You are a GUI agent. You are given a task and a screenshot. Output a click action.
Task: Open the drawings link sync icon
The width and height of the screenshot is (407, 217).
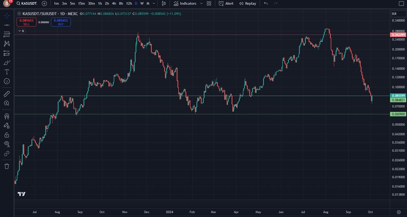tap(6, 154)
